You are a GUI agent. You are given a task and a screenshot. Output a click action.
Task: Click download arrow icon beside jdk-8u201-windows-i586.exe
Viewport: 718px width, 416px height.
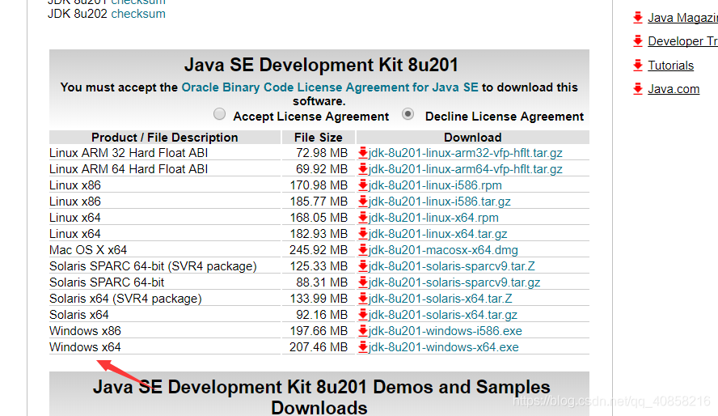click(363, 331)
